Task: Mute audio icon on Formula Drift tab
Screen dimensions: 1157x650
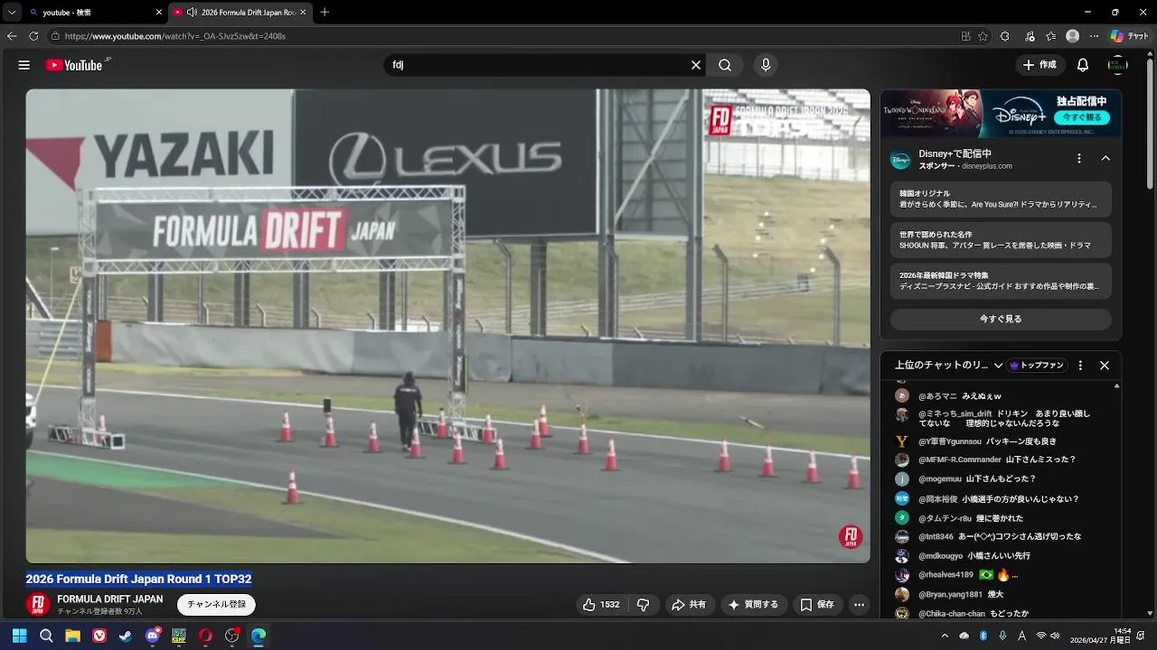Action: coord(192,13)
